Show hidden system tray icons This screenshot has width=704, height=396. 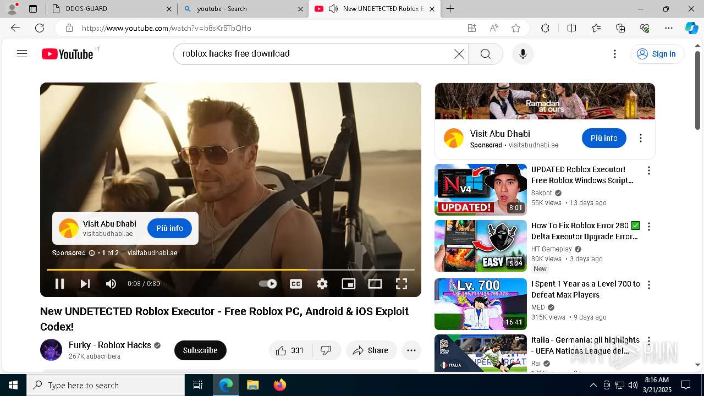click(593, 385)
